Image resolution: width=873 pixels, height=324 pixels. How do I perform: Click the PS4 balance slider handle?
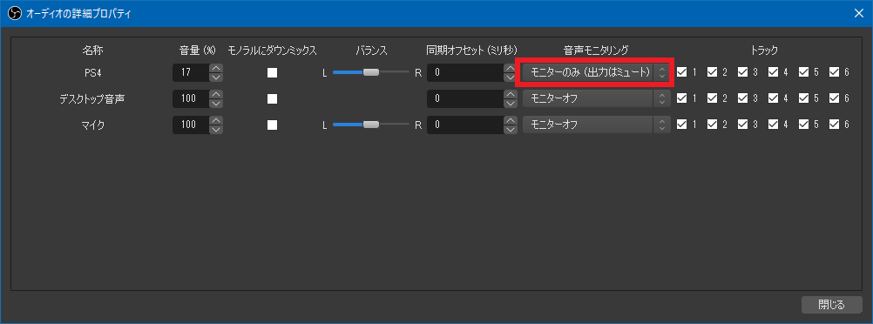tap(371, 72)
